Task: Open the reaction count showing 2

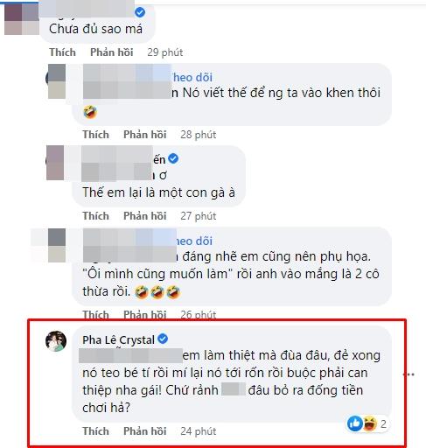Action: click(383, 423)
